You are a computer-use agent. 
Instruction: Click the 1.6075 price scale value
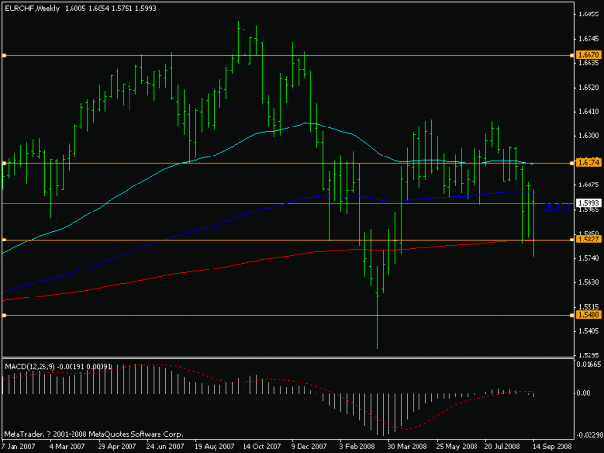pos(589,184)
